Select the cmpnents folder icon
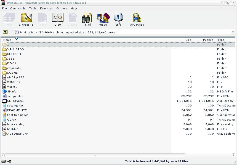 [x=4, y=68]
